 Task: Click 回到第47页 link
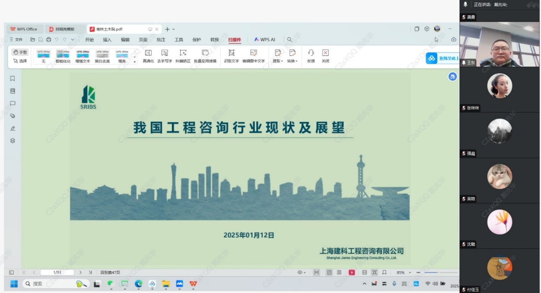pyautogui.click(x=110, y=272)
